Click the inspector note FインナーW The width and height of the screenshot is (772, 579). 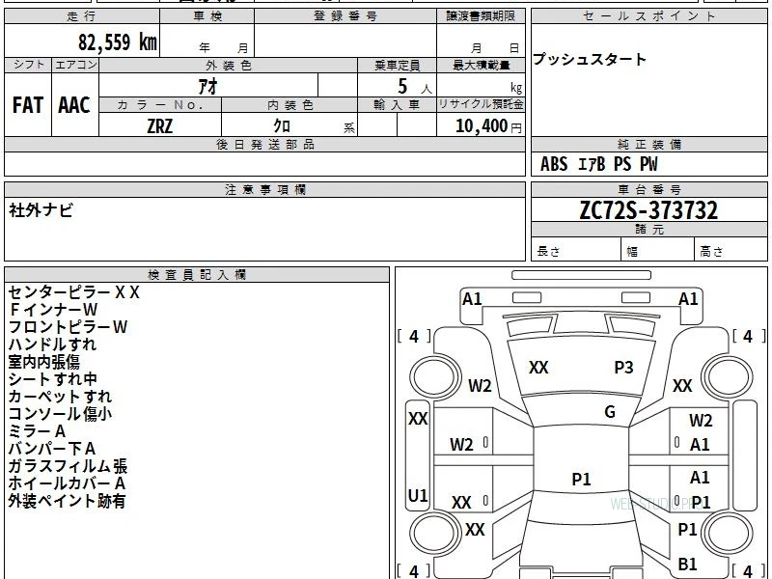pyautogui.click(x=54, y=310)
